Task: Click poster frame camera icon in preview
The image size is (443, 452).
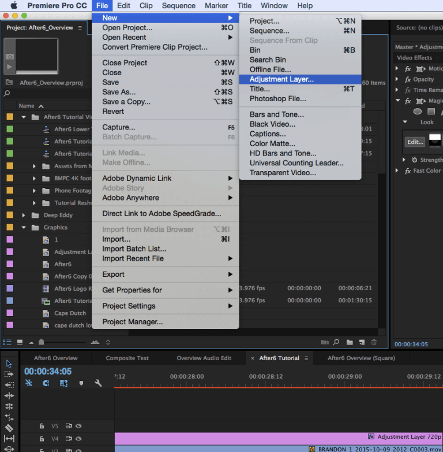Action: coord(9,57)
